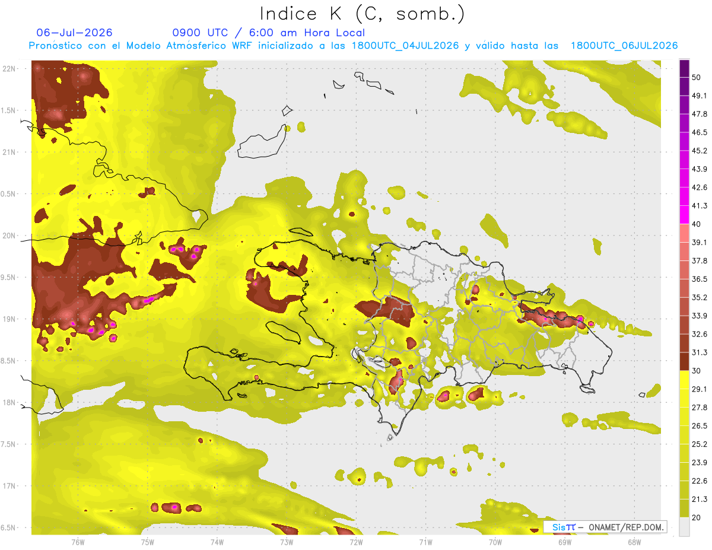Click the legend value '26.5'

700,425
